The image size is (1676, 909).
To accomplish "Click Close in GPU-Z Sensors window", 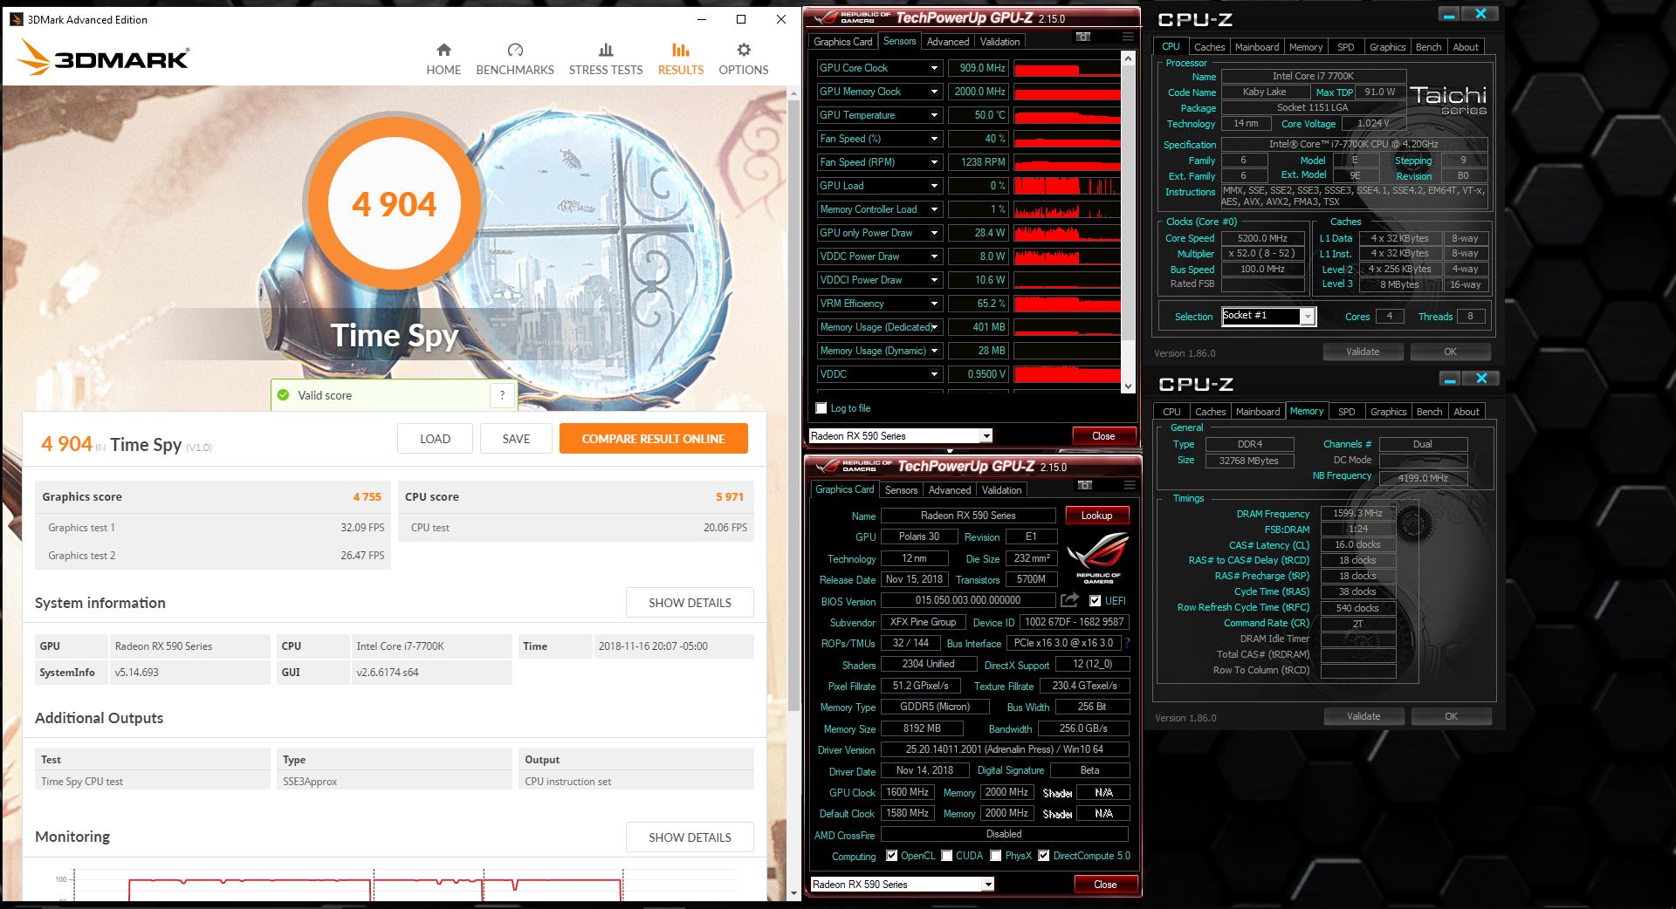I will (x=1103, y=436).
